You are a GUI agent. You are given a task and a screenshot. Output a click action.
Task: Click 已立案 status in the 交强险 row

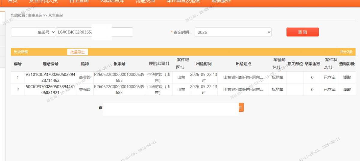point(329,90)
